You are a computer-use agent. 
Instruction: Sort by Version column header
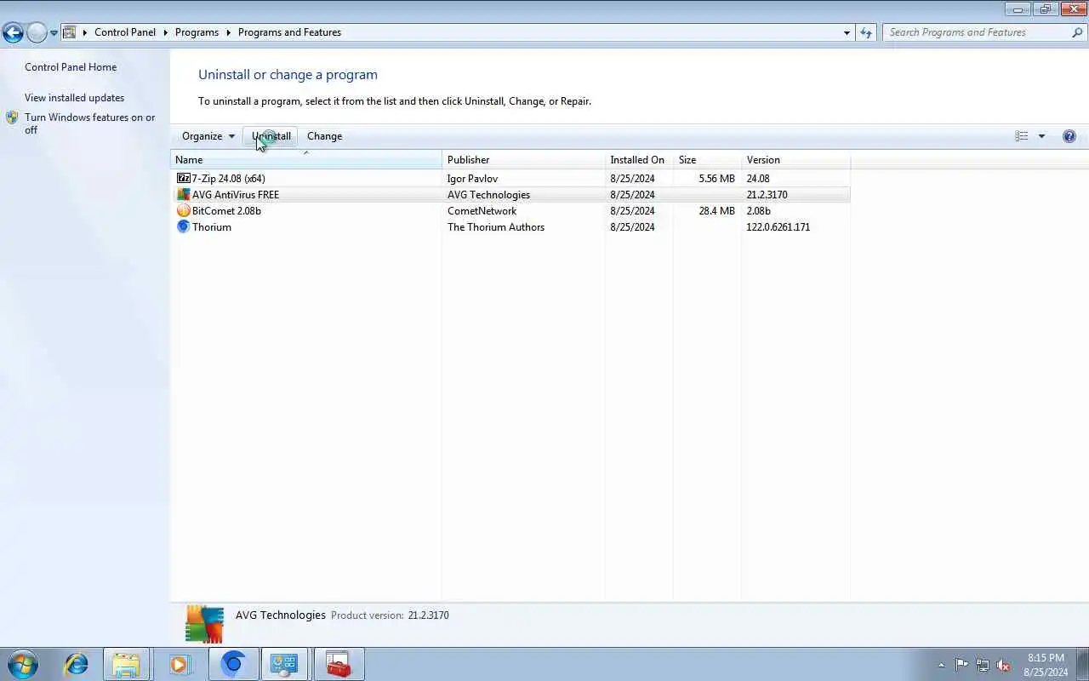click(x=795, y=160)
